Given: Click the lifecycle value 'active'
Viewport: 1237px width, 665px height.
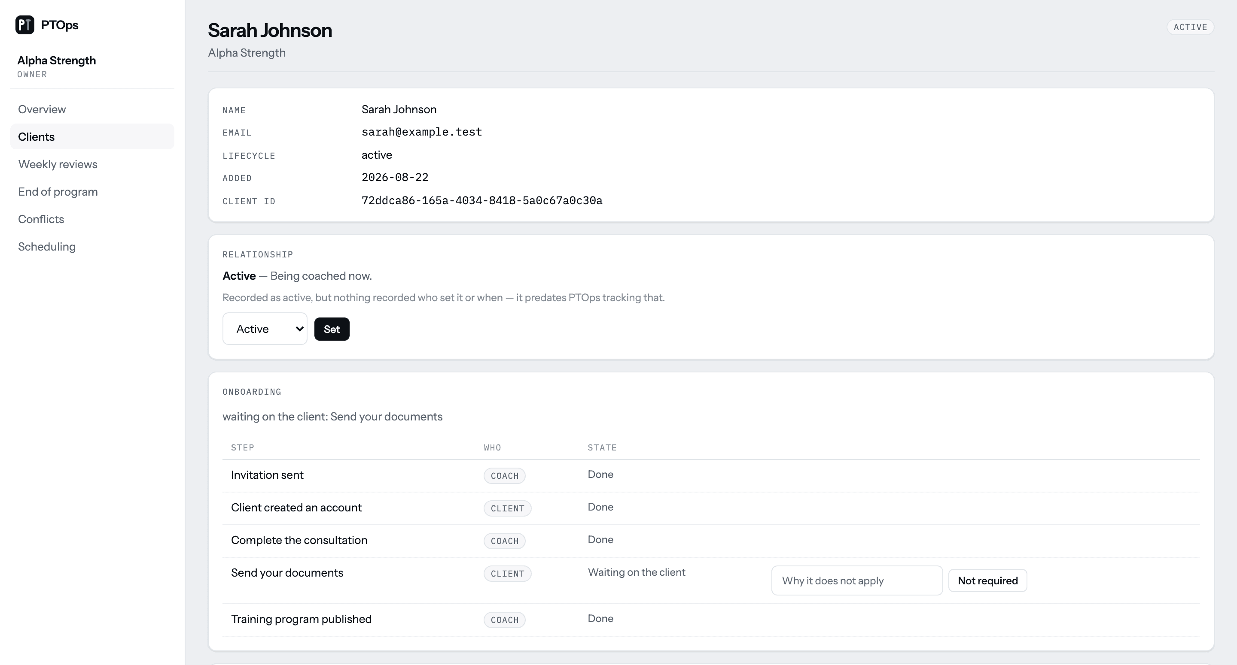Looking at the screenshot, I should 377,155.
